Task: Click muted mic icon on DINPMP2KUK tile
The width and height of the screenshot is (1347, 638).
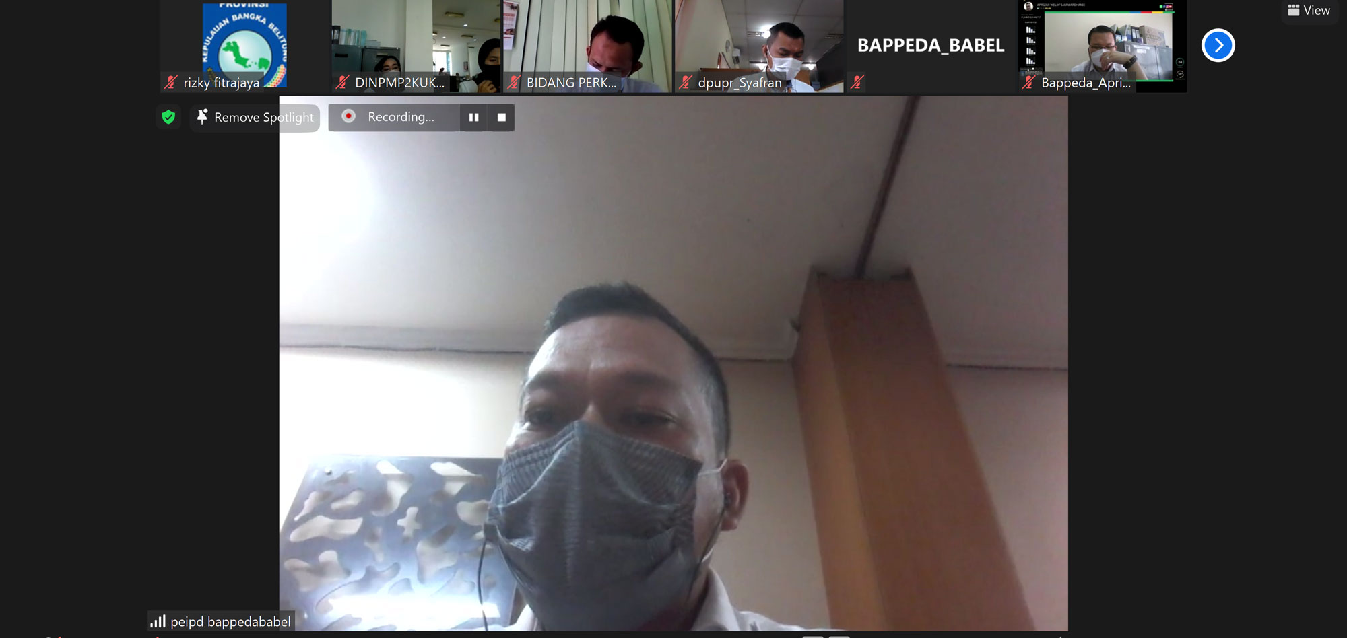Action: coord(343,83)
